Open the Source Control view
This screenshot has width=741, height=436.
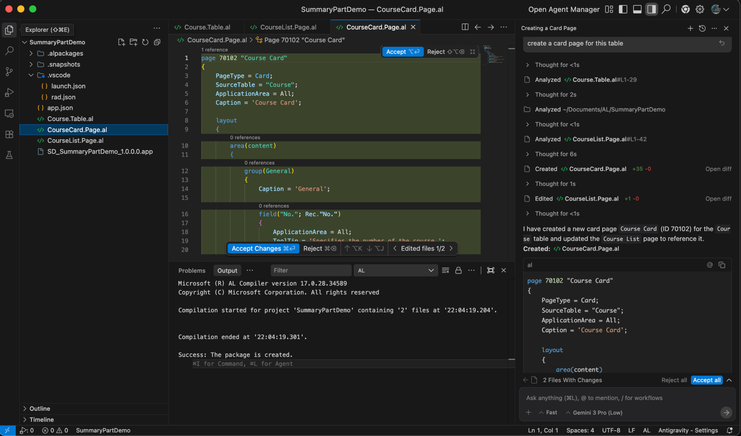(9, 72)
